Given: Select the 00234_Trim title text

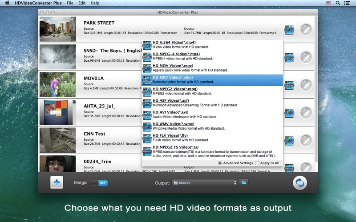Looking at the screenshot, I should pos(97,162).
